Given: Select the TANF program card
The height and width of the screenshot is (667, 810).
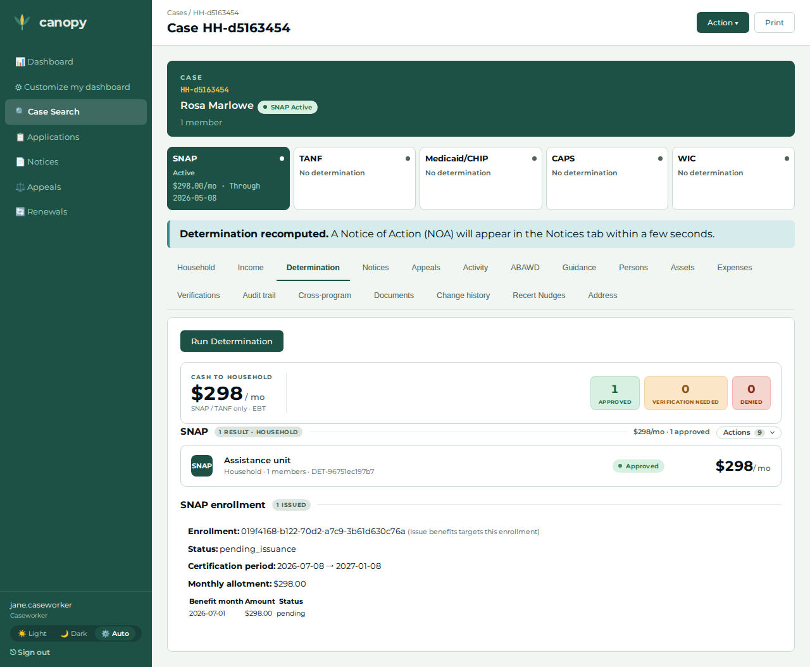Looking at the screenshot, I should [354, 178].
